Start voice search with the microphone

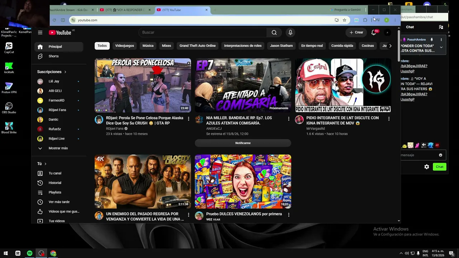coord(290,33)
